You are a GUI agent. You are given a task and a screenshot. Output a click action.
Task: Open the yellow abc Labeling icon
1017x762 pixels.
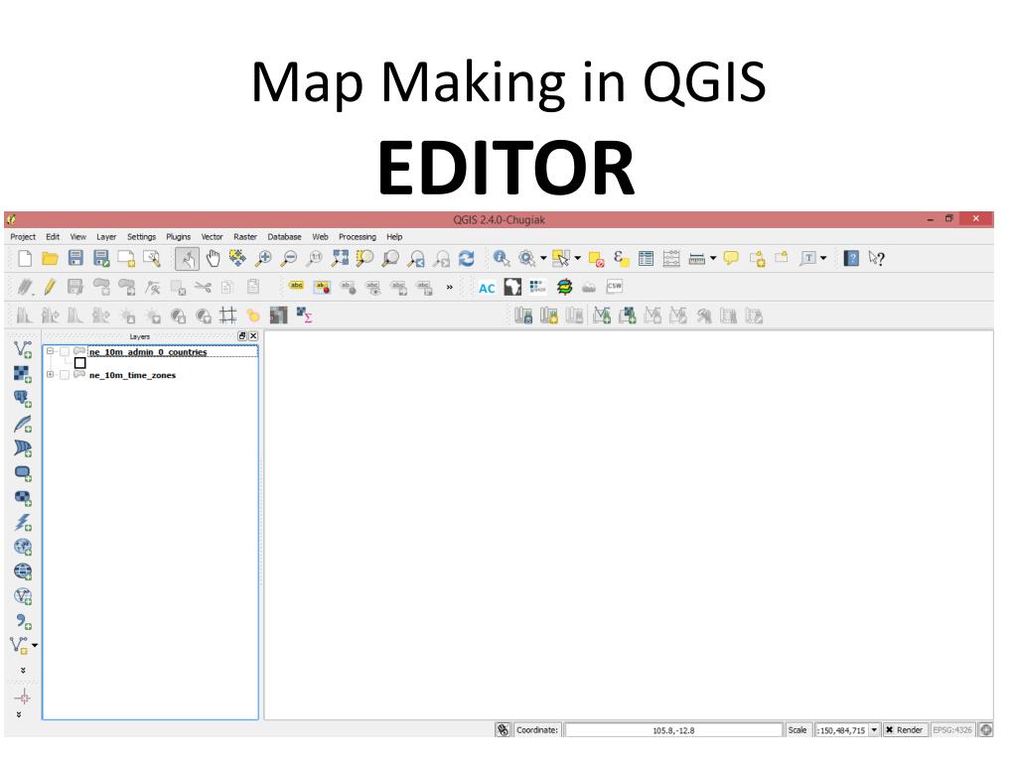[x=296, y=287]
